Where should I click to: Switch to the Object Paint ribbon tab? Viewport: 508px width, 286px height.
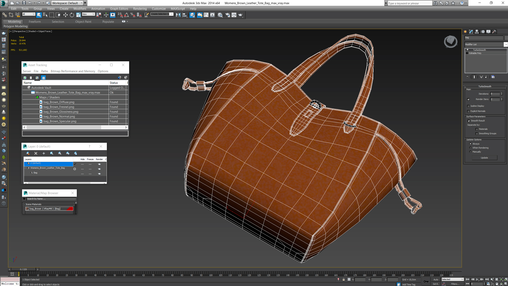click(x=83, y=22)
